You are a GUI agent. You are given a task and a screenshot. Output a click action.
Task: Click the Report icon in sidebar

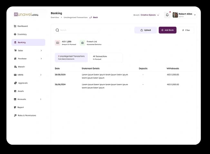[15, 107]
